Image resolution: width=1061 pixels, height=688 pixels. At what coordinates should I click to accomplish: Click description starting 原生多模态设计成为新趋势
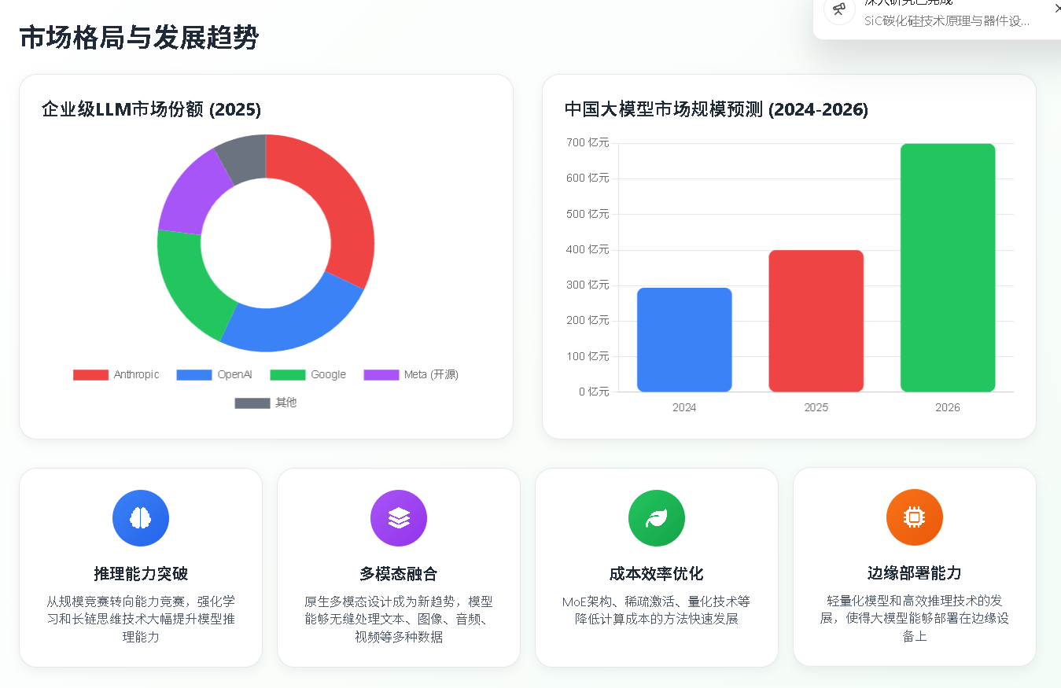pyautogui.click(x=399, y=619)
